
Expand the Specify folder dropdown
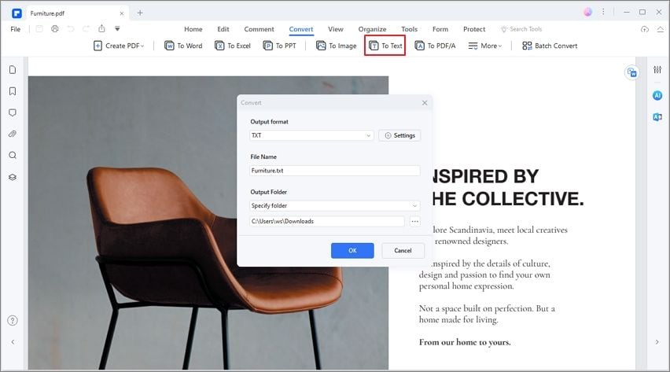pos(334,206)
